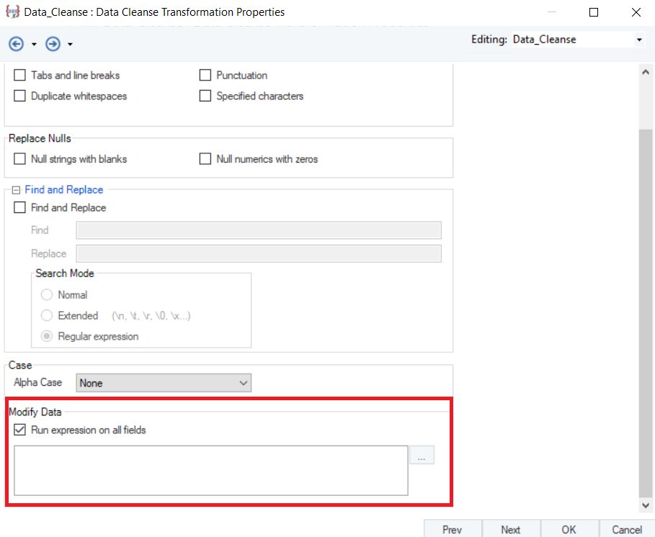Click the OK button

[x=569, y=529]
